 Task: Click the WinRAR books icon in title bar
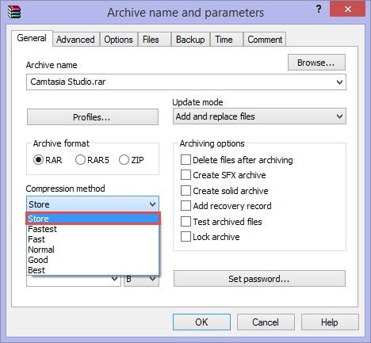point(14,12)
